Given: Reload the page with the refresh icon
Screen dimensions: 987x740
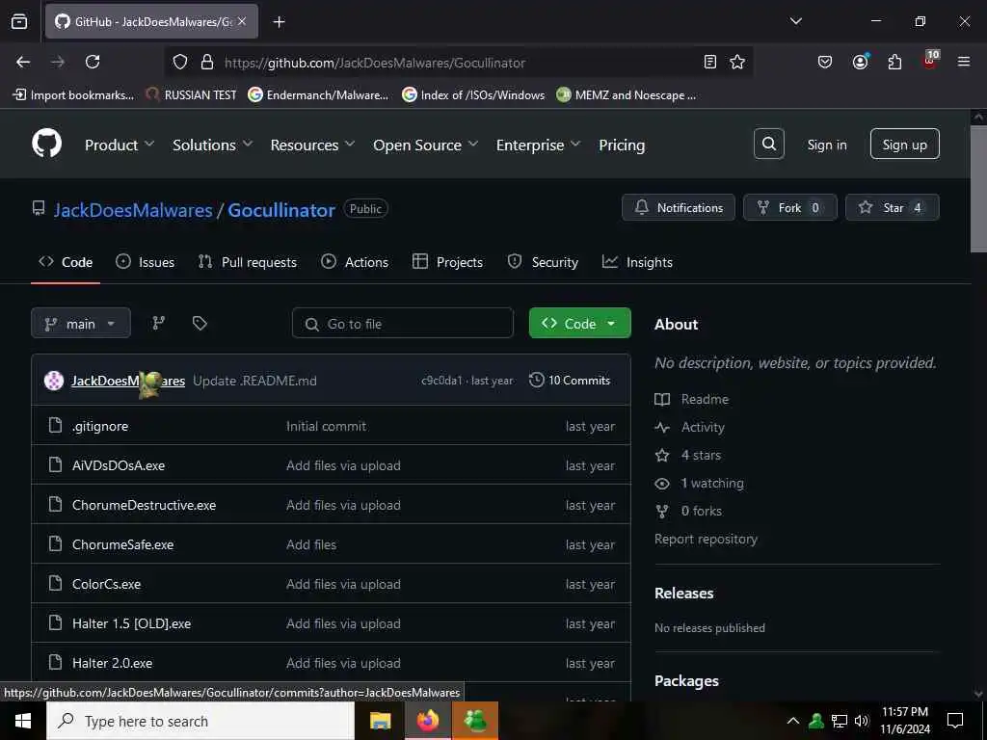Looking at the screenshot, I should pos(93,62).
